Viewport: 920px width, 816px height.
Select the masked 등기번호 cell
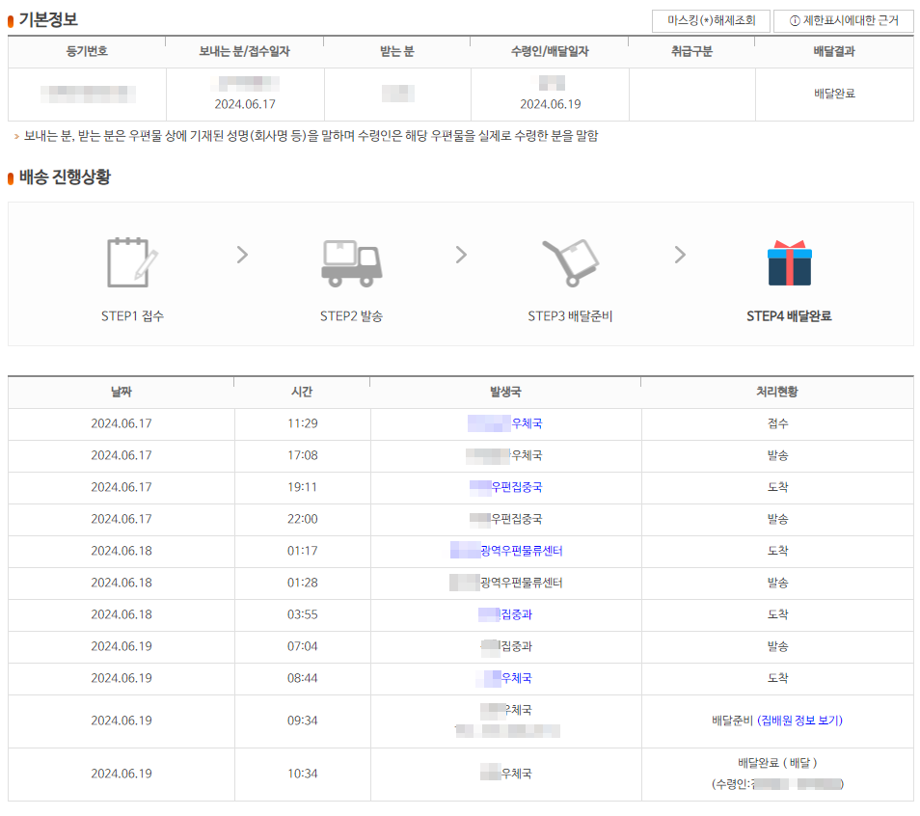pyautogui.click(x=86, y=95)
